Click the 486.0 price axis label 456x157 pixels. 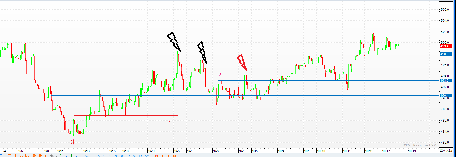(x=444, y=121)
